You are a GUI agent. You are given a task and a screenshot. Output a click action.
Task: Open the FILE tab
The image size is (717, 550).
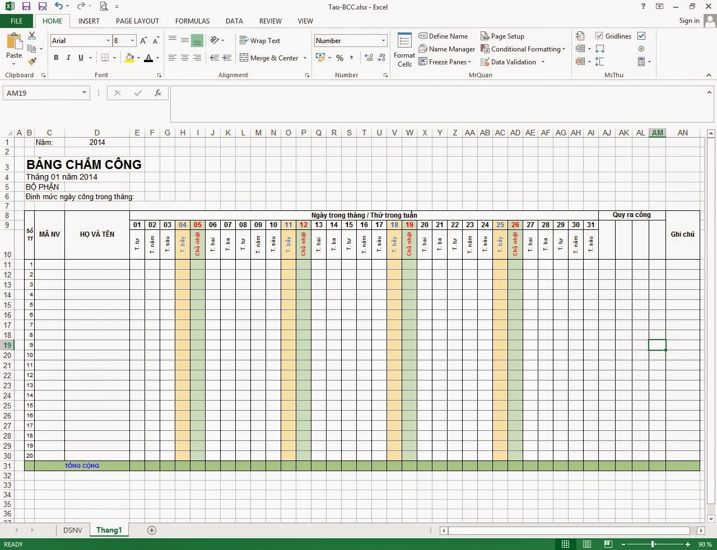pos(17,21)
